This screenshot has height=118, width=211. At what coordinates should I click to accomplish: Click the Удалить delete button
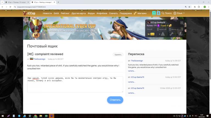coord(118,54)
